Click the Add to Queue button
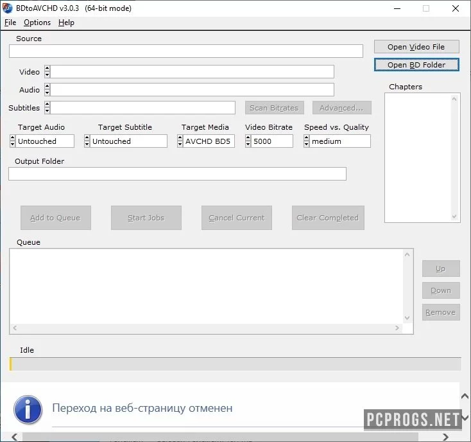 pos(56,218)
